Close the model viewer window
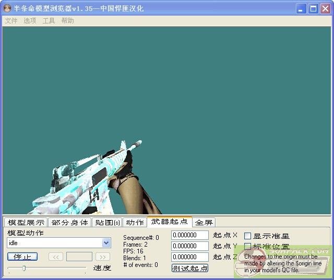 coord(325,9)
